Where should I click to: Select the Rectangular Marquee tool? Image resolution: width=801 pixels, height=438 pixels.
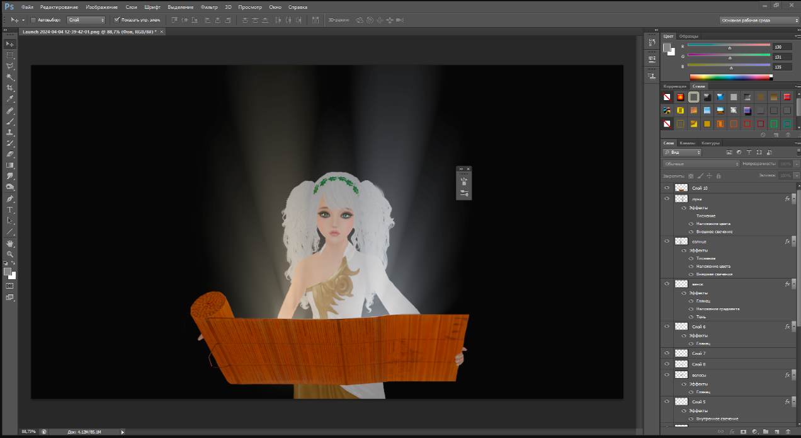coord(10,55)
